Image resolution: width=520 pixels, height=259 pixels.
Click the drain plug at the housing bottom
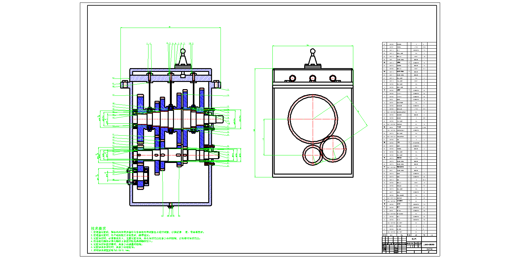170,206
